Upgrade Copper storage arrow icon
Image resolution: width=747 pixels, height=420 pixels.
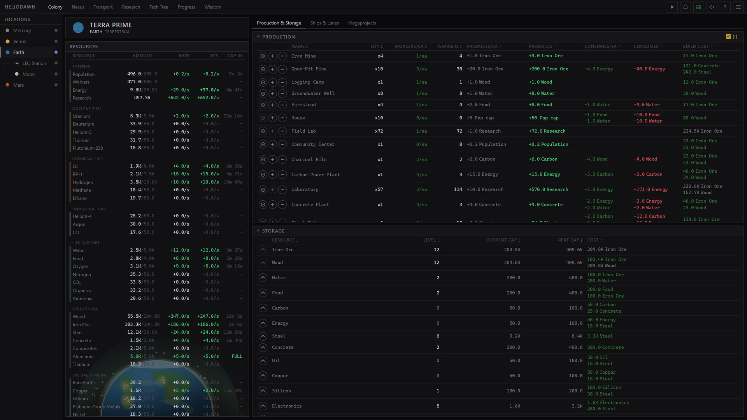click(263, 376)
